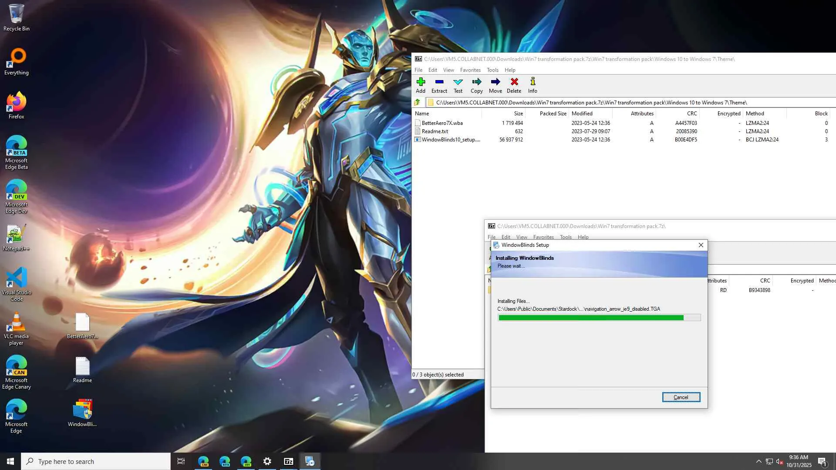Click the installation progress bar
836x470 pixels.
tap(599, 318)
